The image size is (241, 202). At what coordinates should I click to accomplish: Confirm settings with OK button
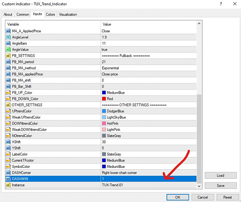[x=178, y=197]
